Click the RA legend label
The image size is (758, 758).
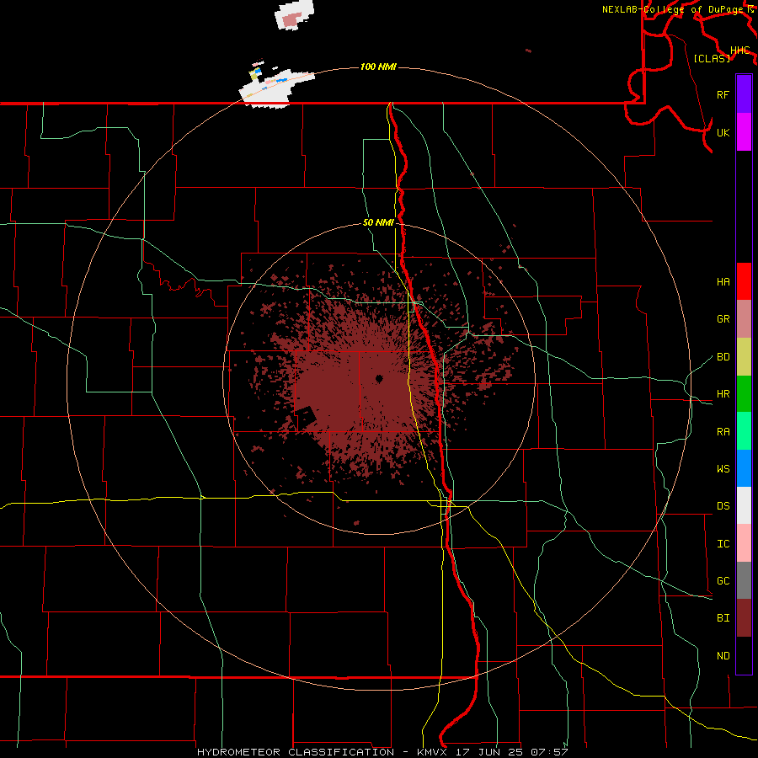723,432
